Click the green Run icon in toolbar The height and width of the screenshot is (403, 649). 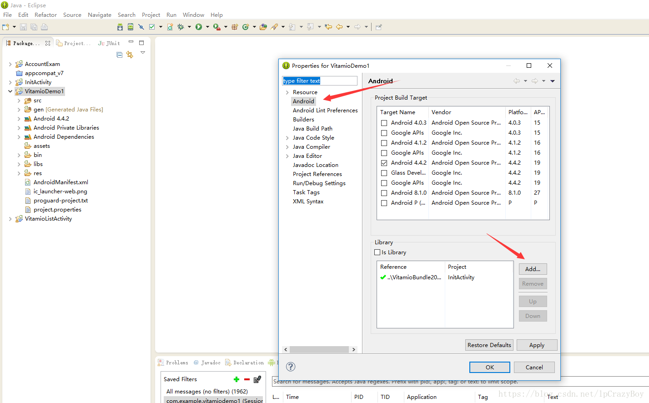click(199, 27)
